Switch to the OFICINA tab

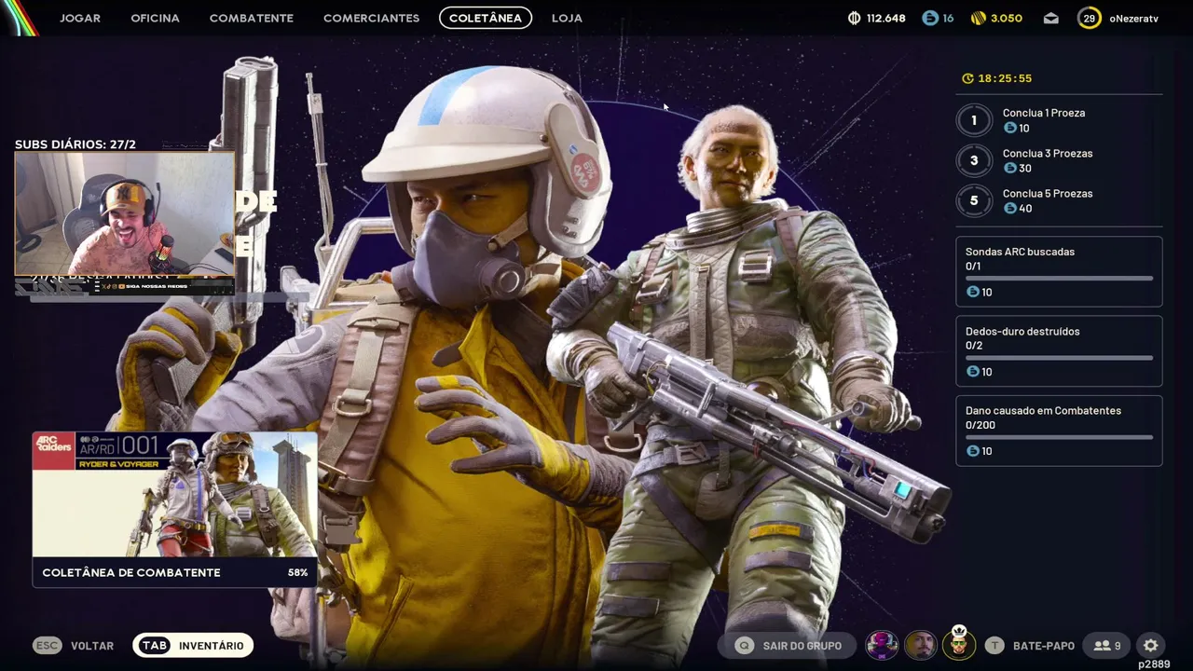tap(155, 18)
